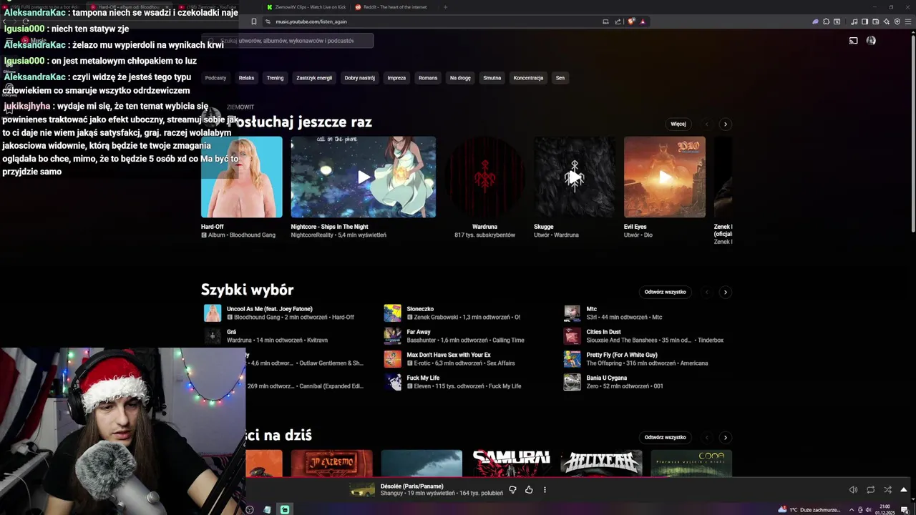Dislike the song Désolée in player bar
This screenshot has width=916, height=515.
click(512, 490)
